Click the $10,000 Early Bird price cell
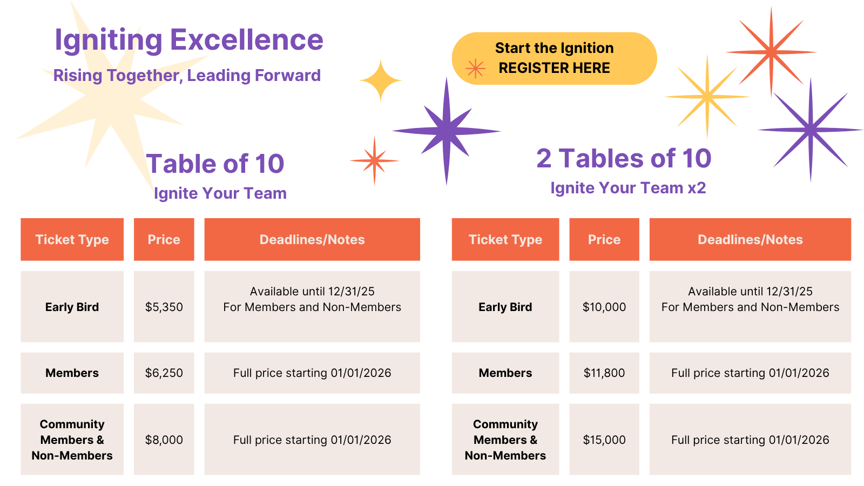Viewport: 864px width, 486px height. (x=604, y=307)
